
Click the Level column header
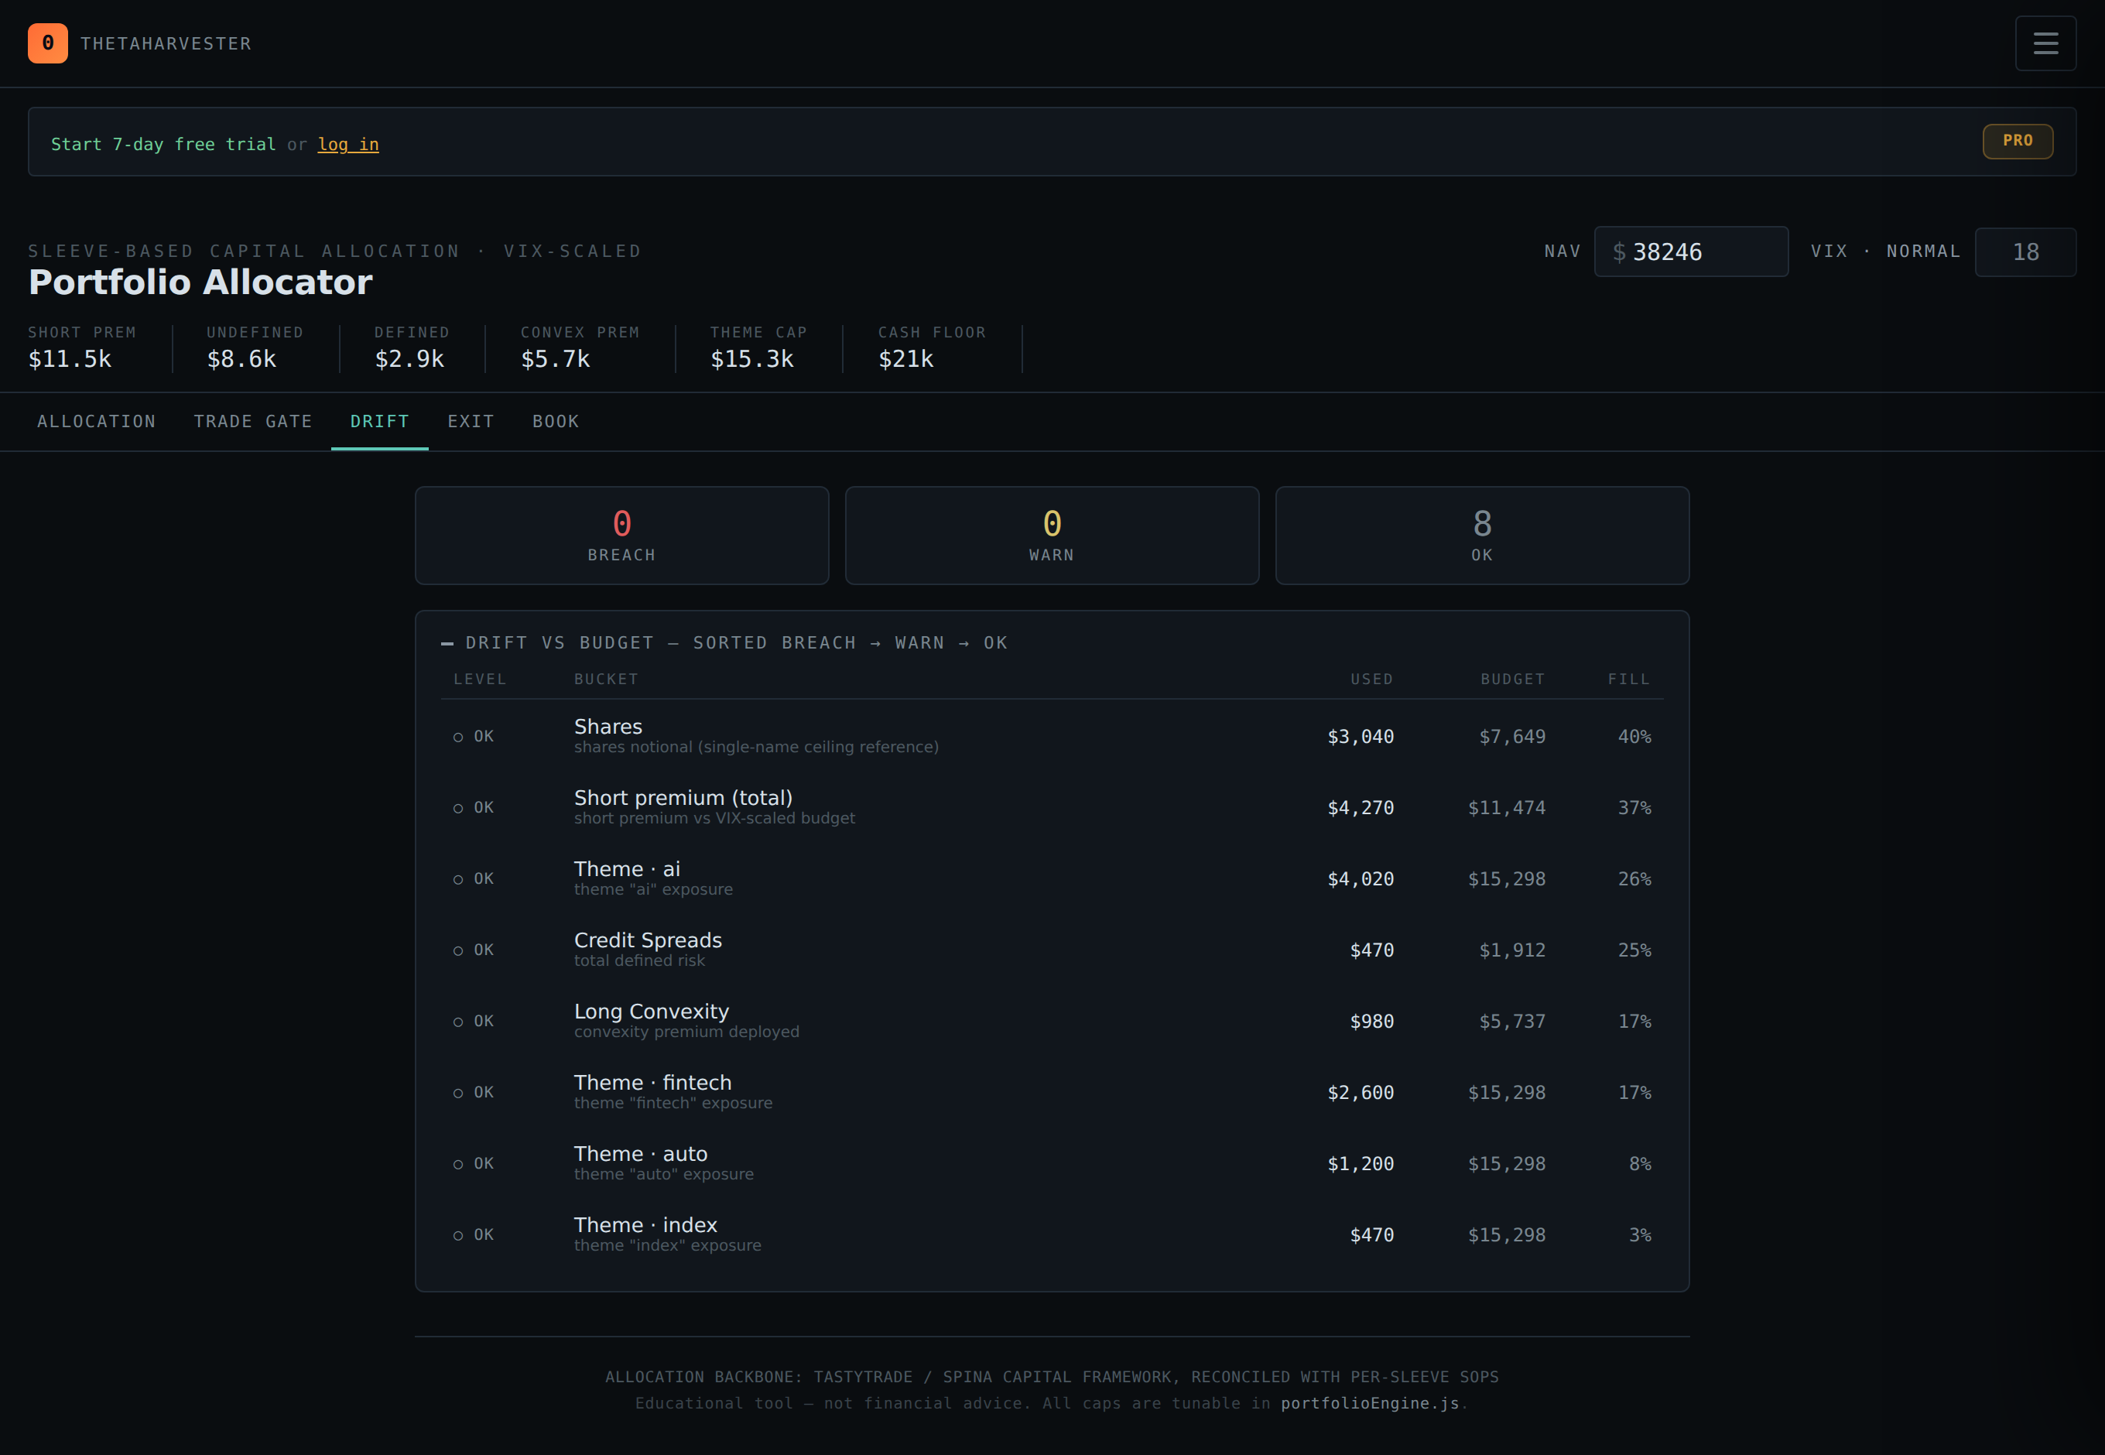click(480, 680)
